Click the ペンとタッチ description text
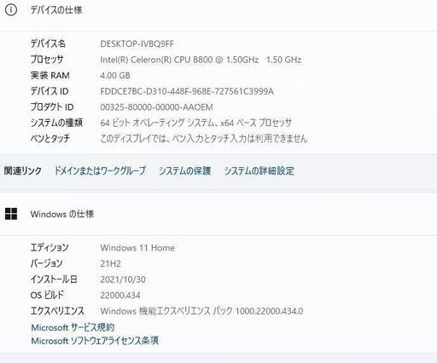This screenshot has height=363, width=437. [204, 139]
